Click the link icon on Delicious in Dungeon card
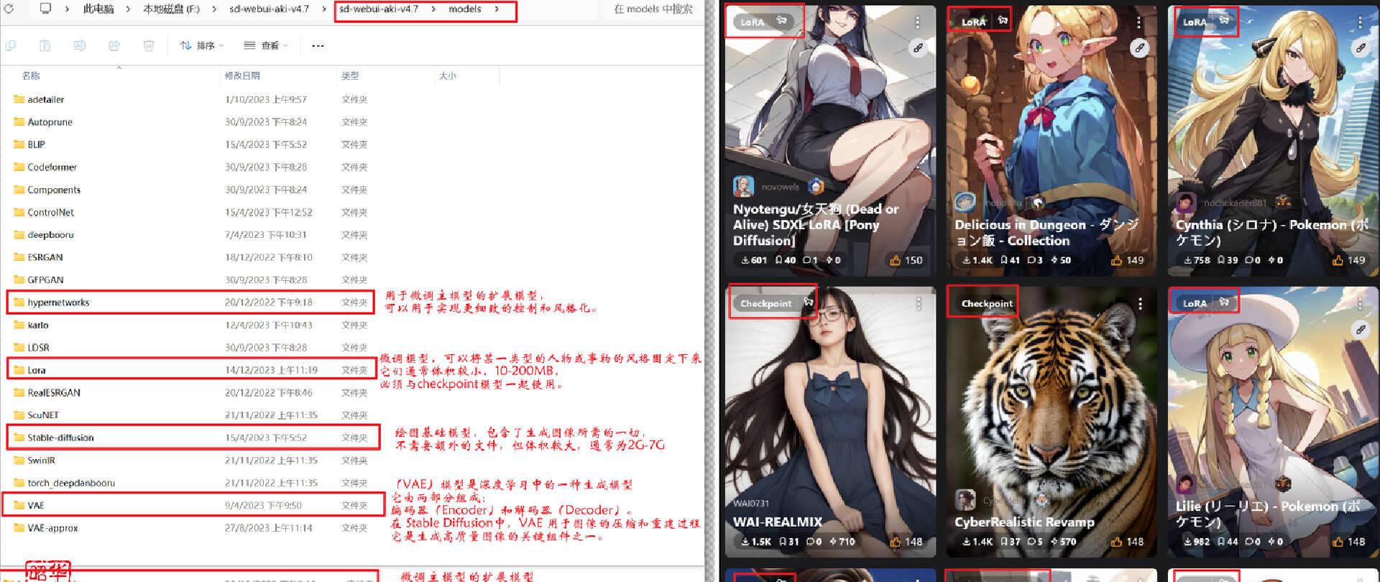The image size is (1380, 582). click(x=1139, y=48)
